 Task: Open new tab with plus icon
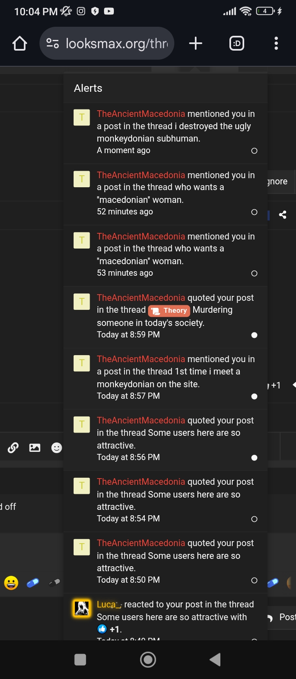pyautogui.click(x=196, y=43)
